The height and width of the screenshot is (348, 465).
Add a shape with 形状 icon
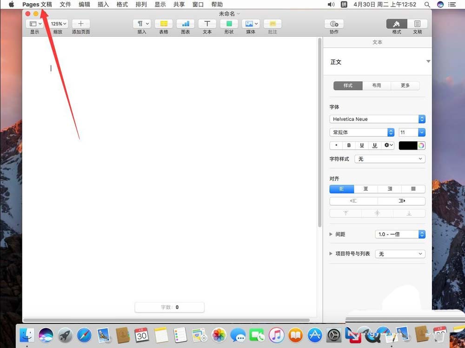pos(229,24)
